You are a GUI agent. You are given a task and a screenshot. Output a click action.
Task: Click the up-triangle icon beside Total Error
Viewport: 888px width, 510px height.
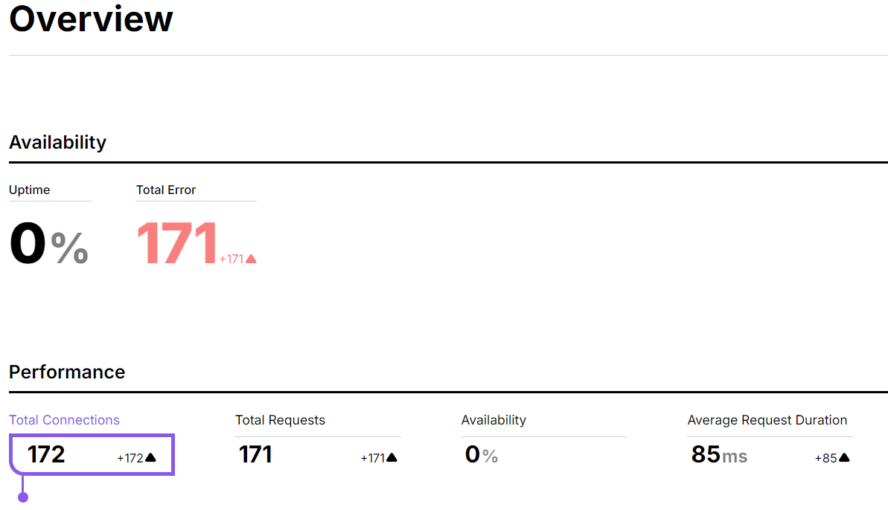coord(251,259)
